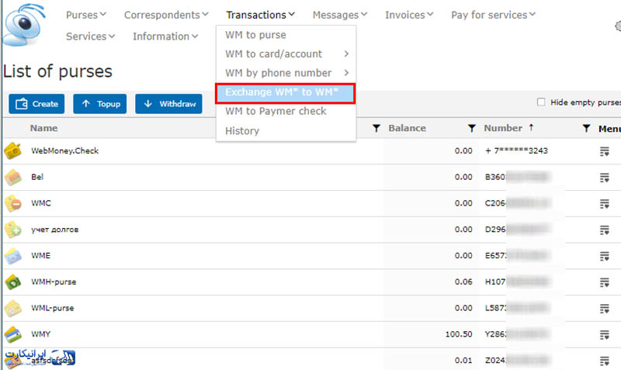This screenshot has width=621, height=370.
Task: Expand the Messages menu
Action: click(x=340, y=15)
